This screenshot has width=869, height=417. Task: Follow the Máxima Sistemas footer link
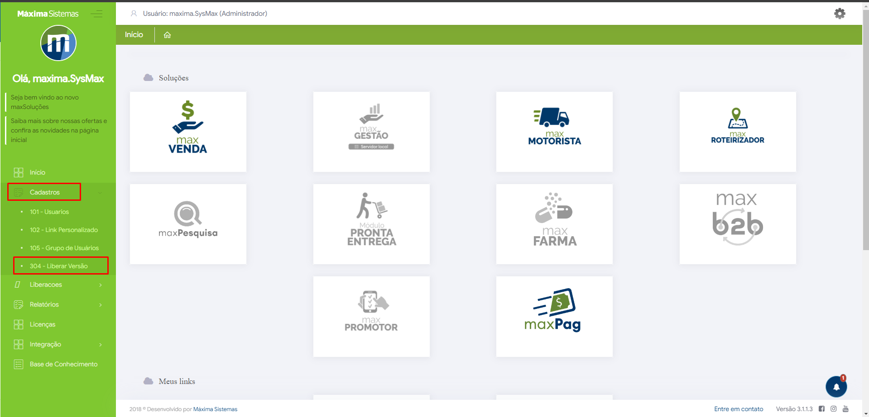[x=215, y=409]
